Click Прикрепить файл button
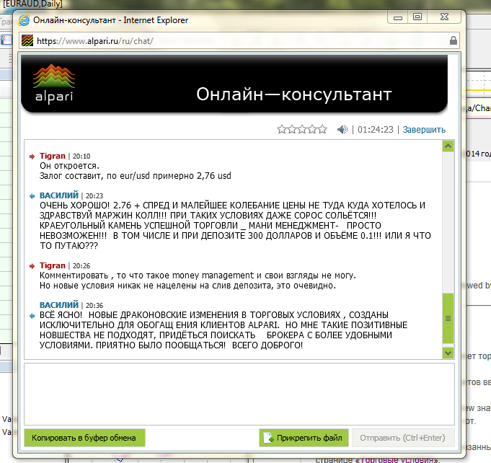 [x=304, y=438]
